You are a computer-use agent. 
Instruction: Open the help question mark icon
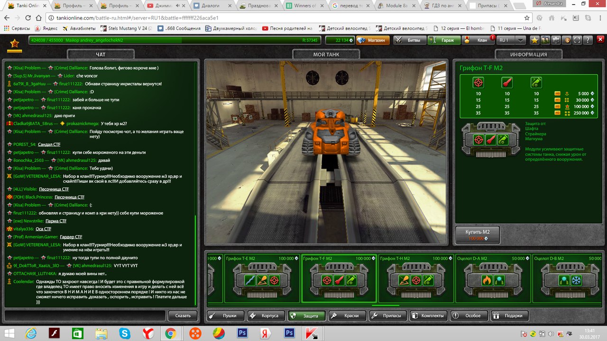(x=588, y=40)
